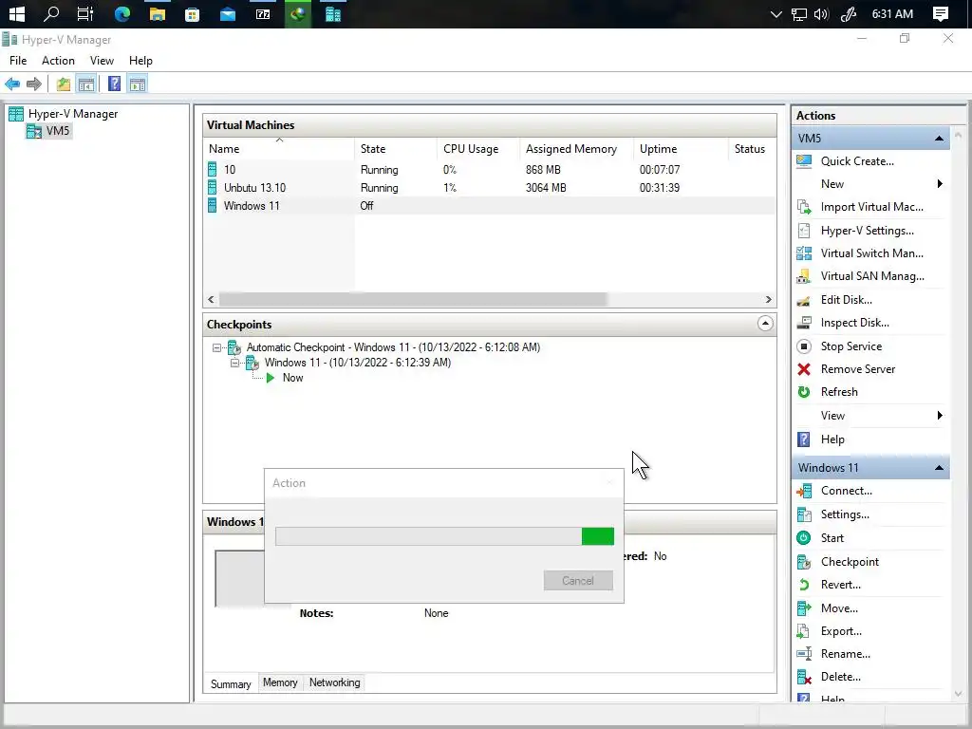
Task: Click right arrow of Virtual Machines scrollbar
Action: 769,299
